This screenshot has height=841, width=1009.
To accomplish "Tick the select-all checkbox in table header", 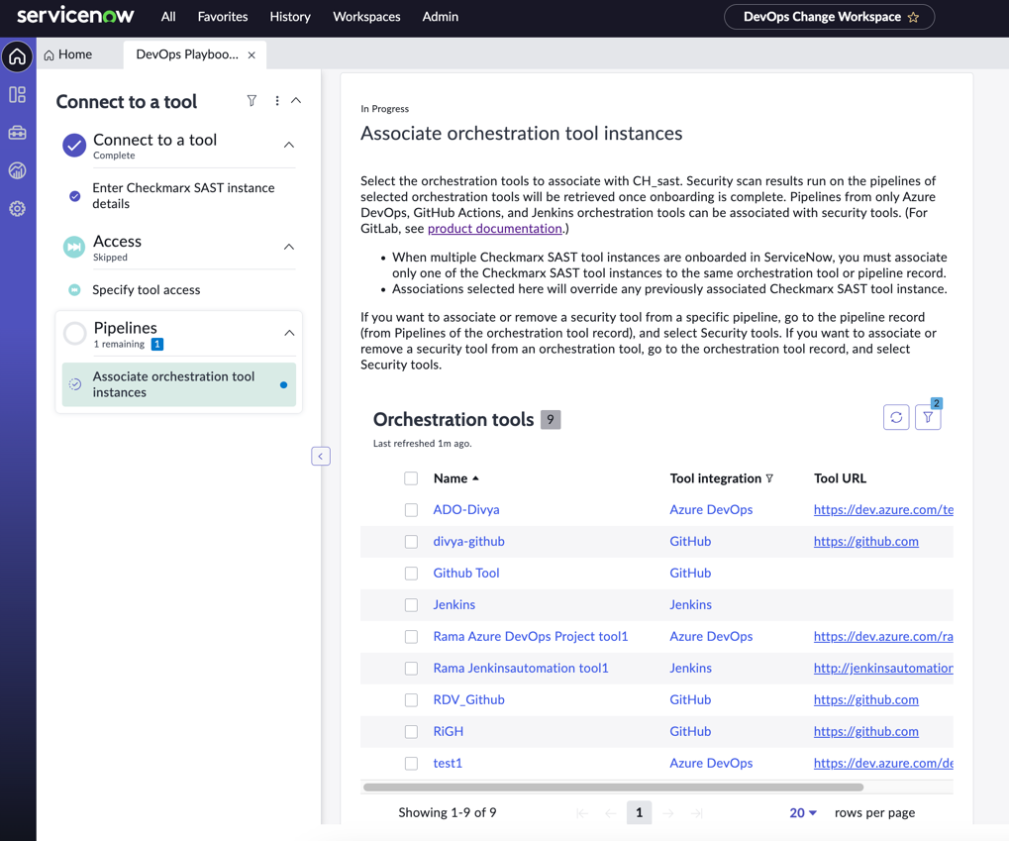I will [x=411, y=478].
